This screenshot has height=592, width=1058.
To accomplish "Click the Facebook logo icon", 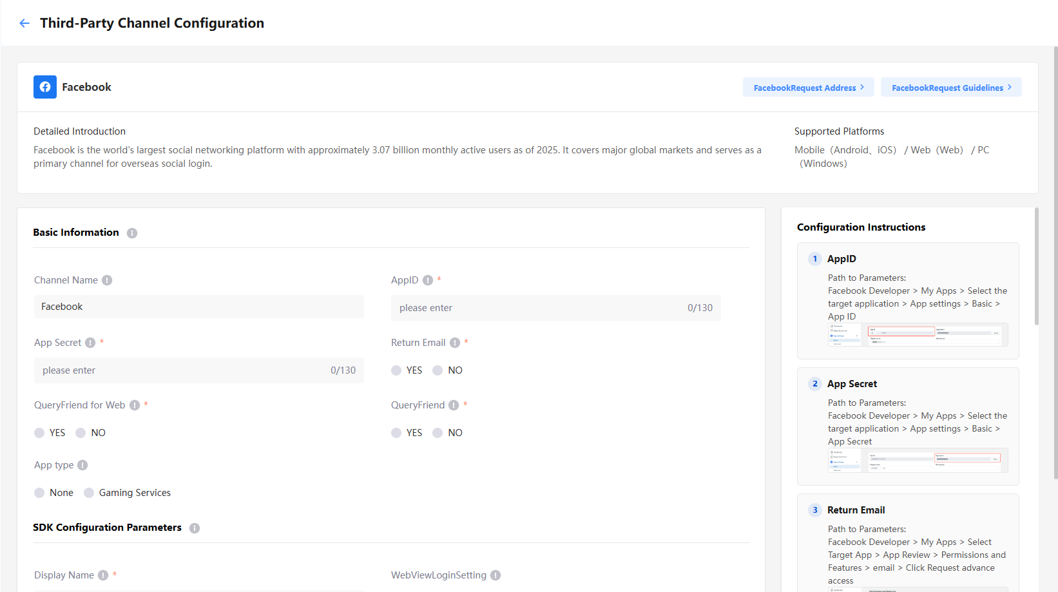I will tap(45, 87).
